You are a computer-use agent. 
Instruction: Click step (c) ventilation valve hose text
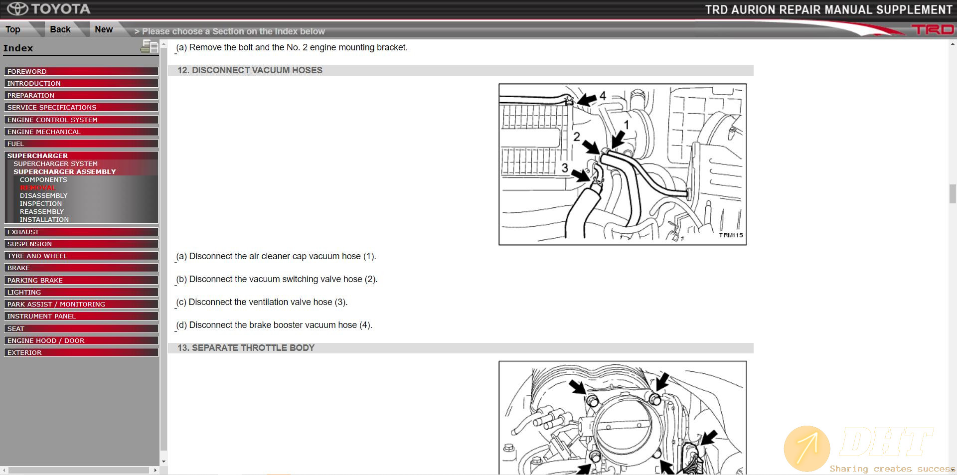pos(262,302)
